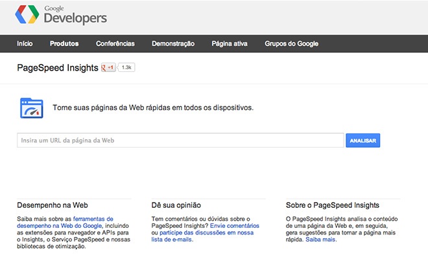Viewport: 428px width, 259px height.
Task: Click the Dê sua opinião heading
Action: pos(176,205)
